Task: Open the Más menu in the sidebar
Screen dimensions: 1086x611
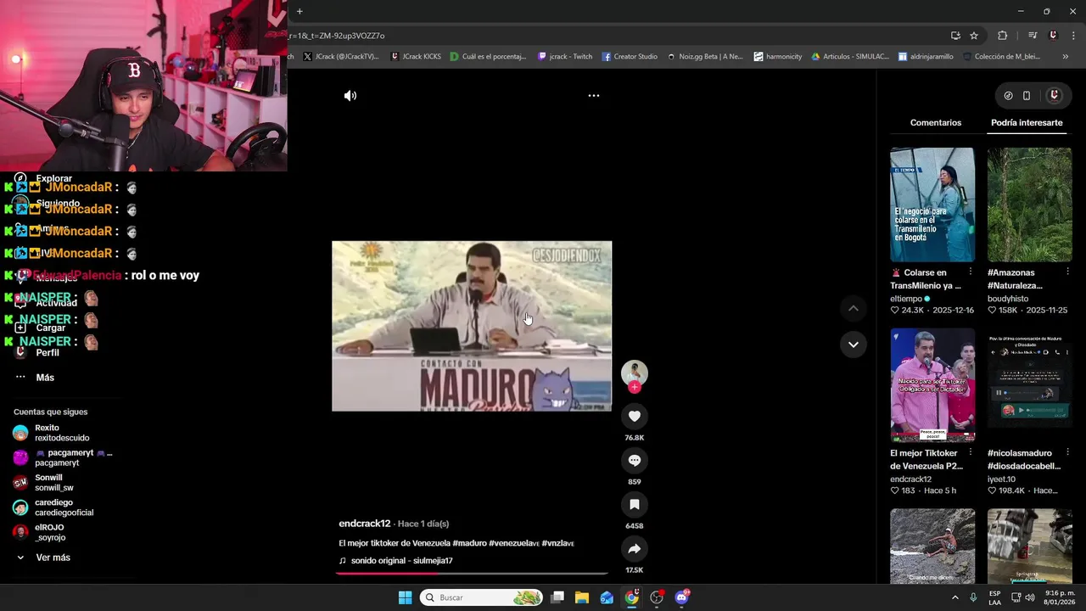Action: pos(45,378)
